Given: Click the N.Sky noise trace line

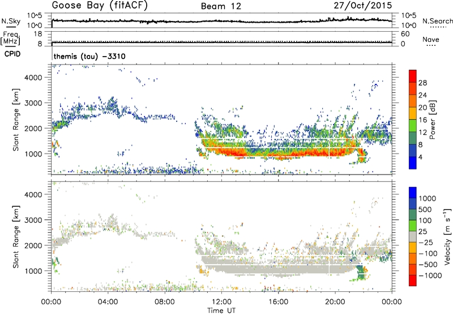Looking at the screenshot, I should pos(221,21).
